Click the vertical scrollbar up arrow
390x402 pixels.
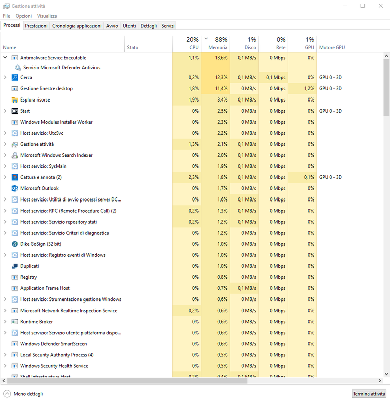(386, 56)
